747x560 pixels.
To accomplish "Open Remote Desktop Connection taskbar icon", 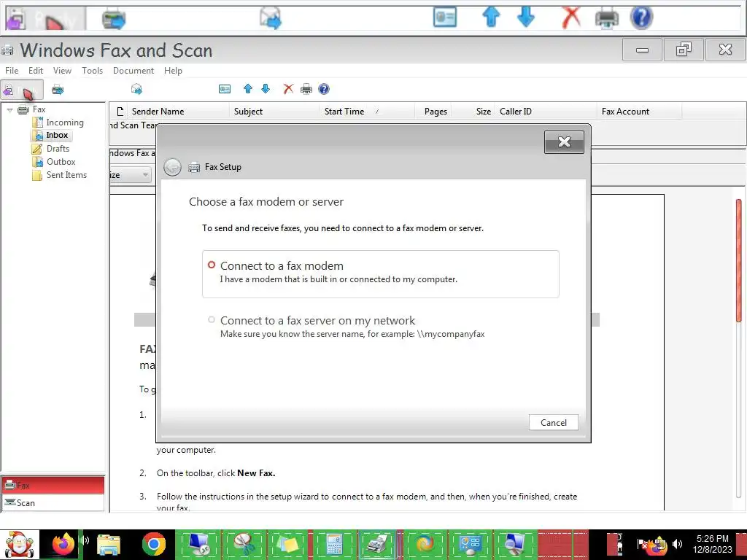I will point(198,544).
